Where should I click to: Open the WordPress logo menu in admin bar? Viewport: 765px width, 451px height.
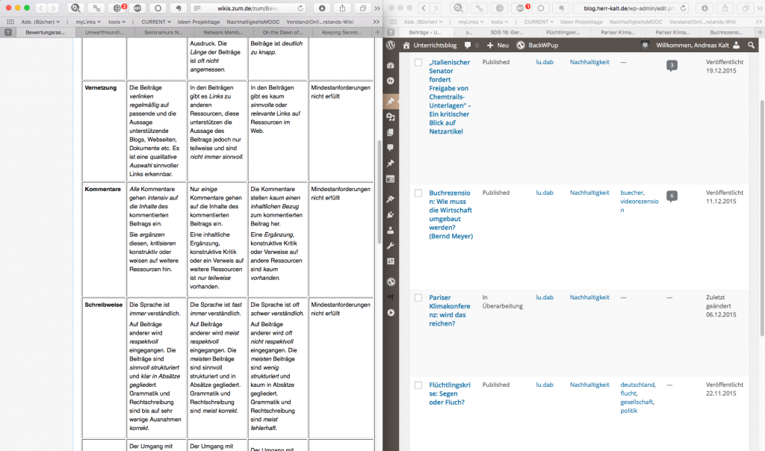(390, 45)
